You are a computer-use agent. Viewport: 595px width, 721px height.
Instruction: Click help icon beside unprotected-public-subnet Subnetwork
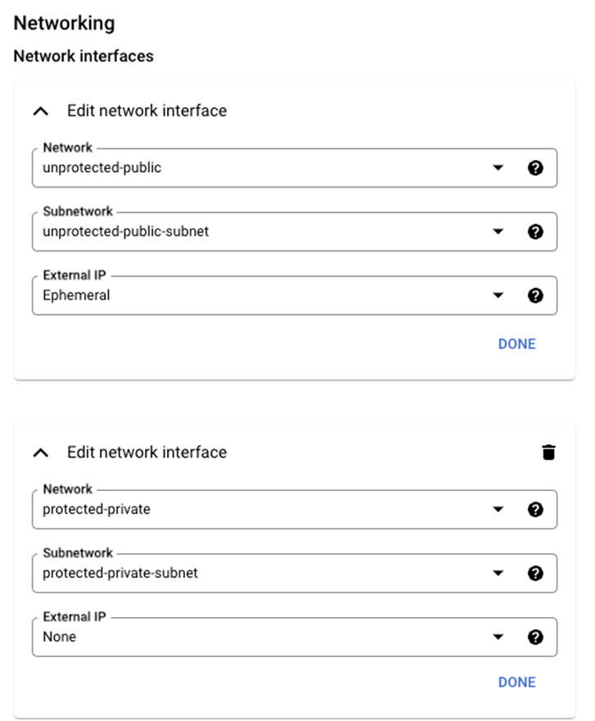tap(536, 231)
